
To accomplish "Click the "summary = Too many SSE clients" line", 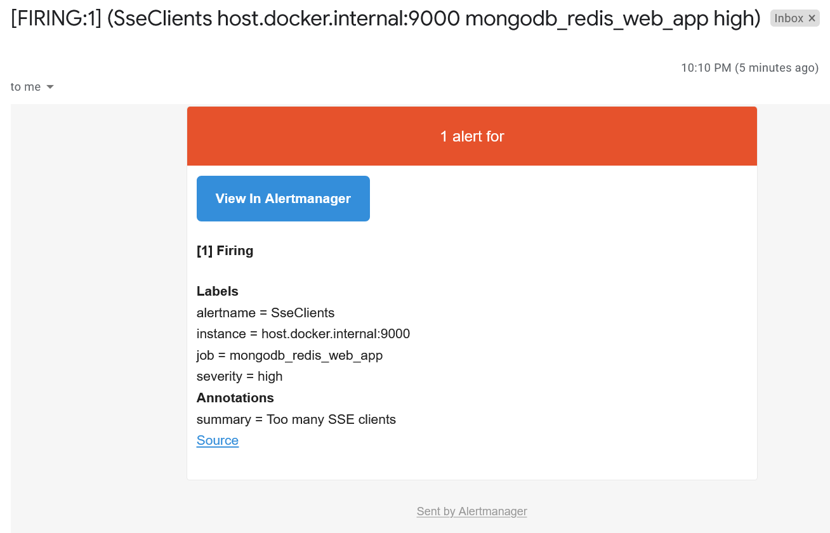I will tap(296, 419).
